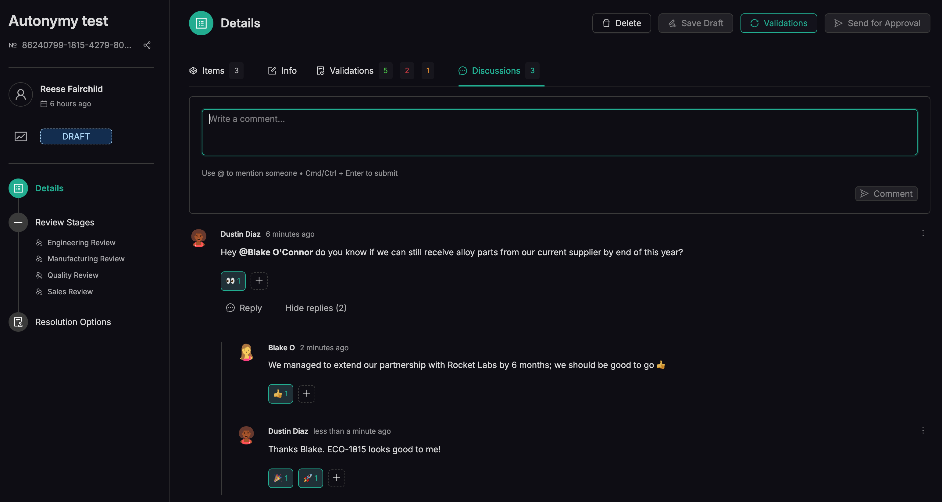
Task: Open Resolution Options section icon
Action: coord(18,322)
